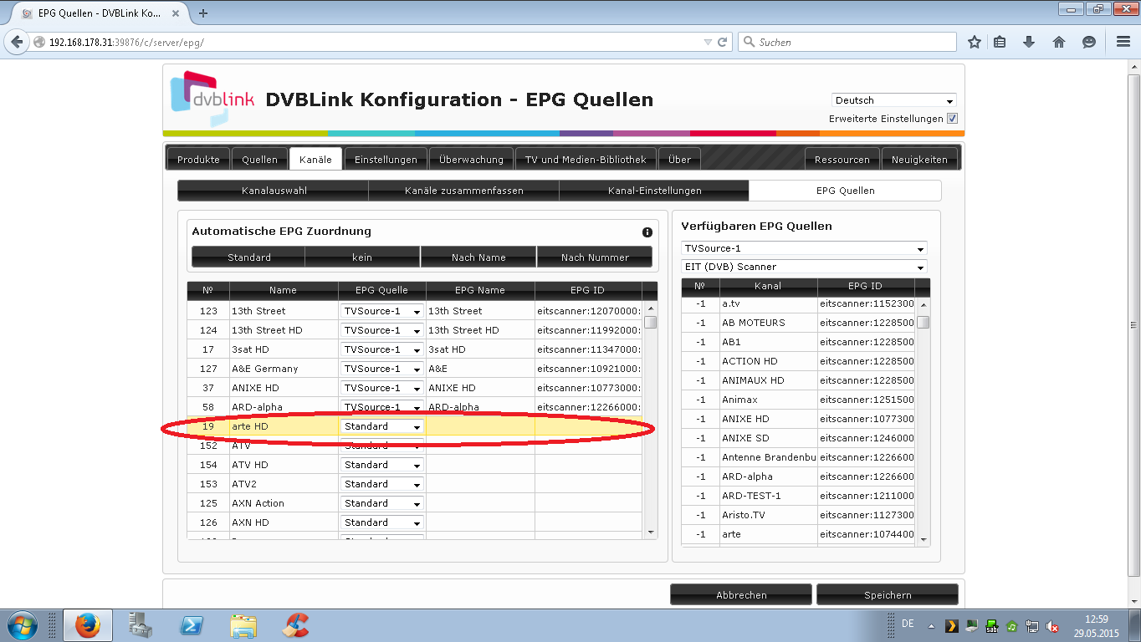Viewport: 1141px width, 642px height.
Task: Open the EIT (DVB) Scanner dropdown
Action: 804,267
